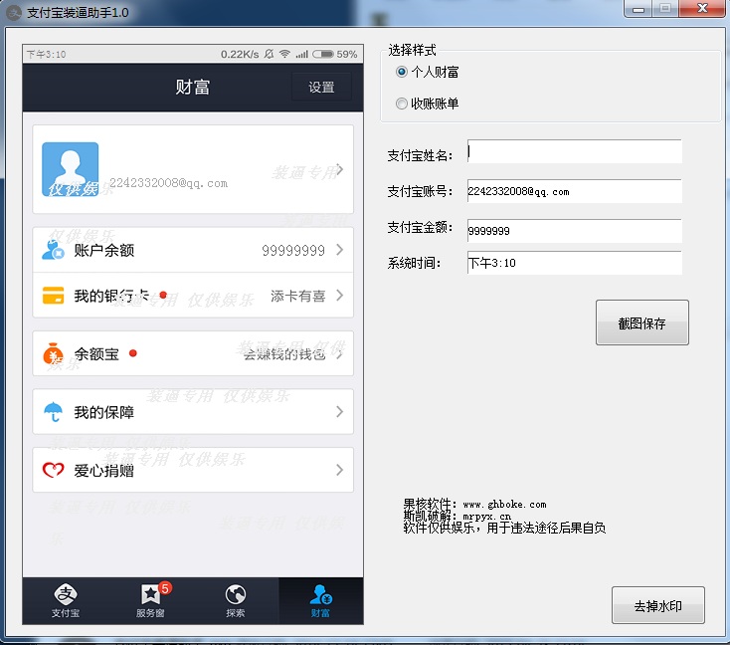The image size is (730, 645).
Task: Click the 爱心捐赠 heart icon
Action: coord(54,470)
